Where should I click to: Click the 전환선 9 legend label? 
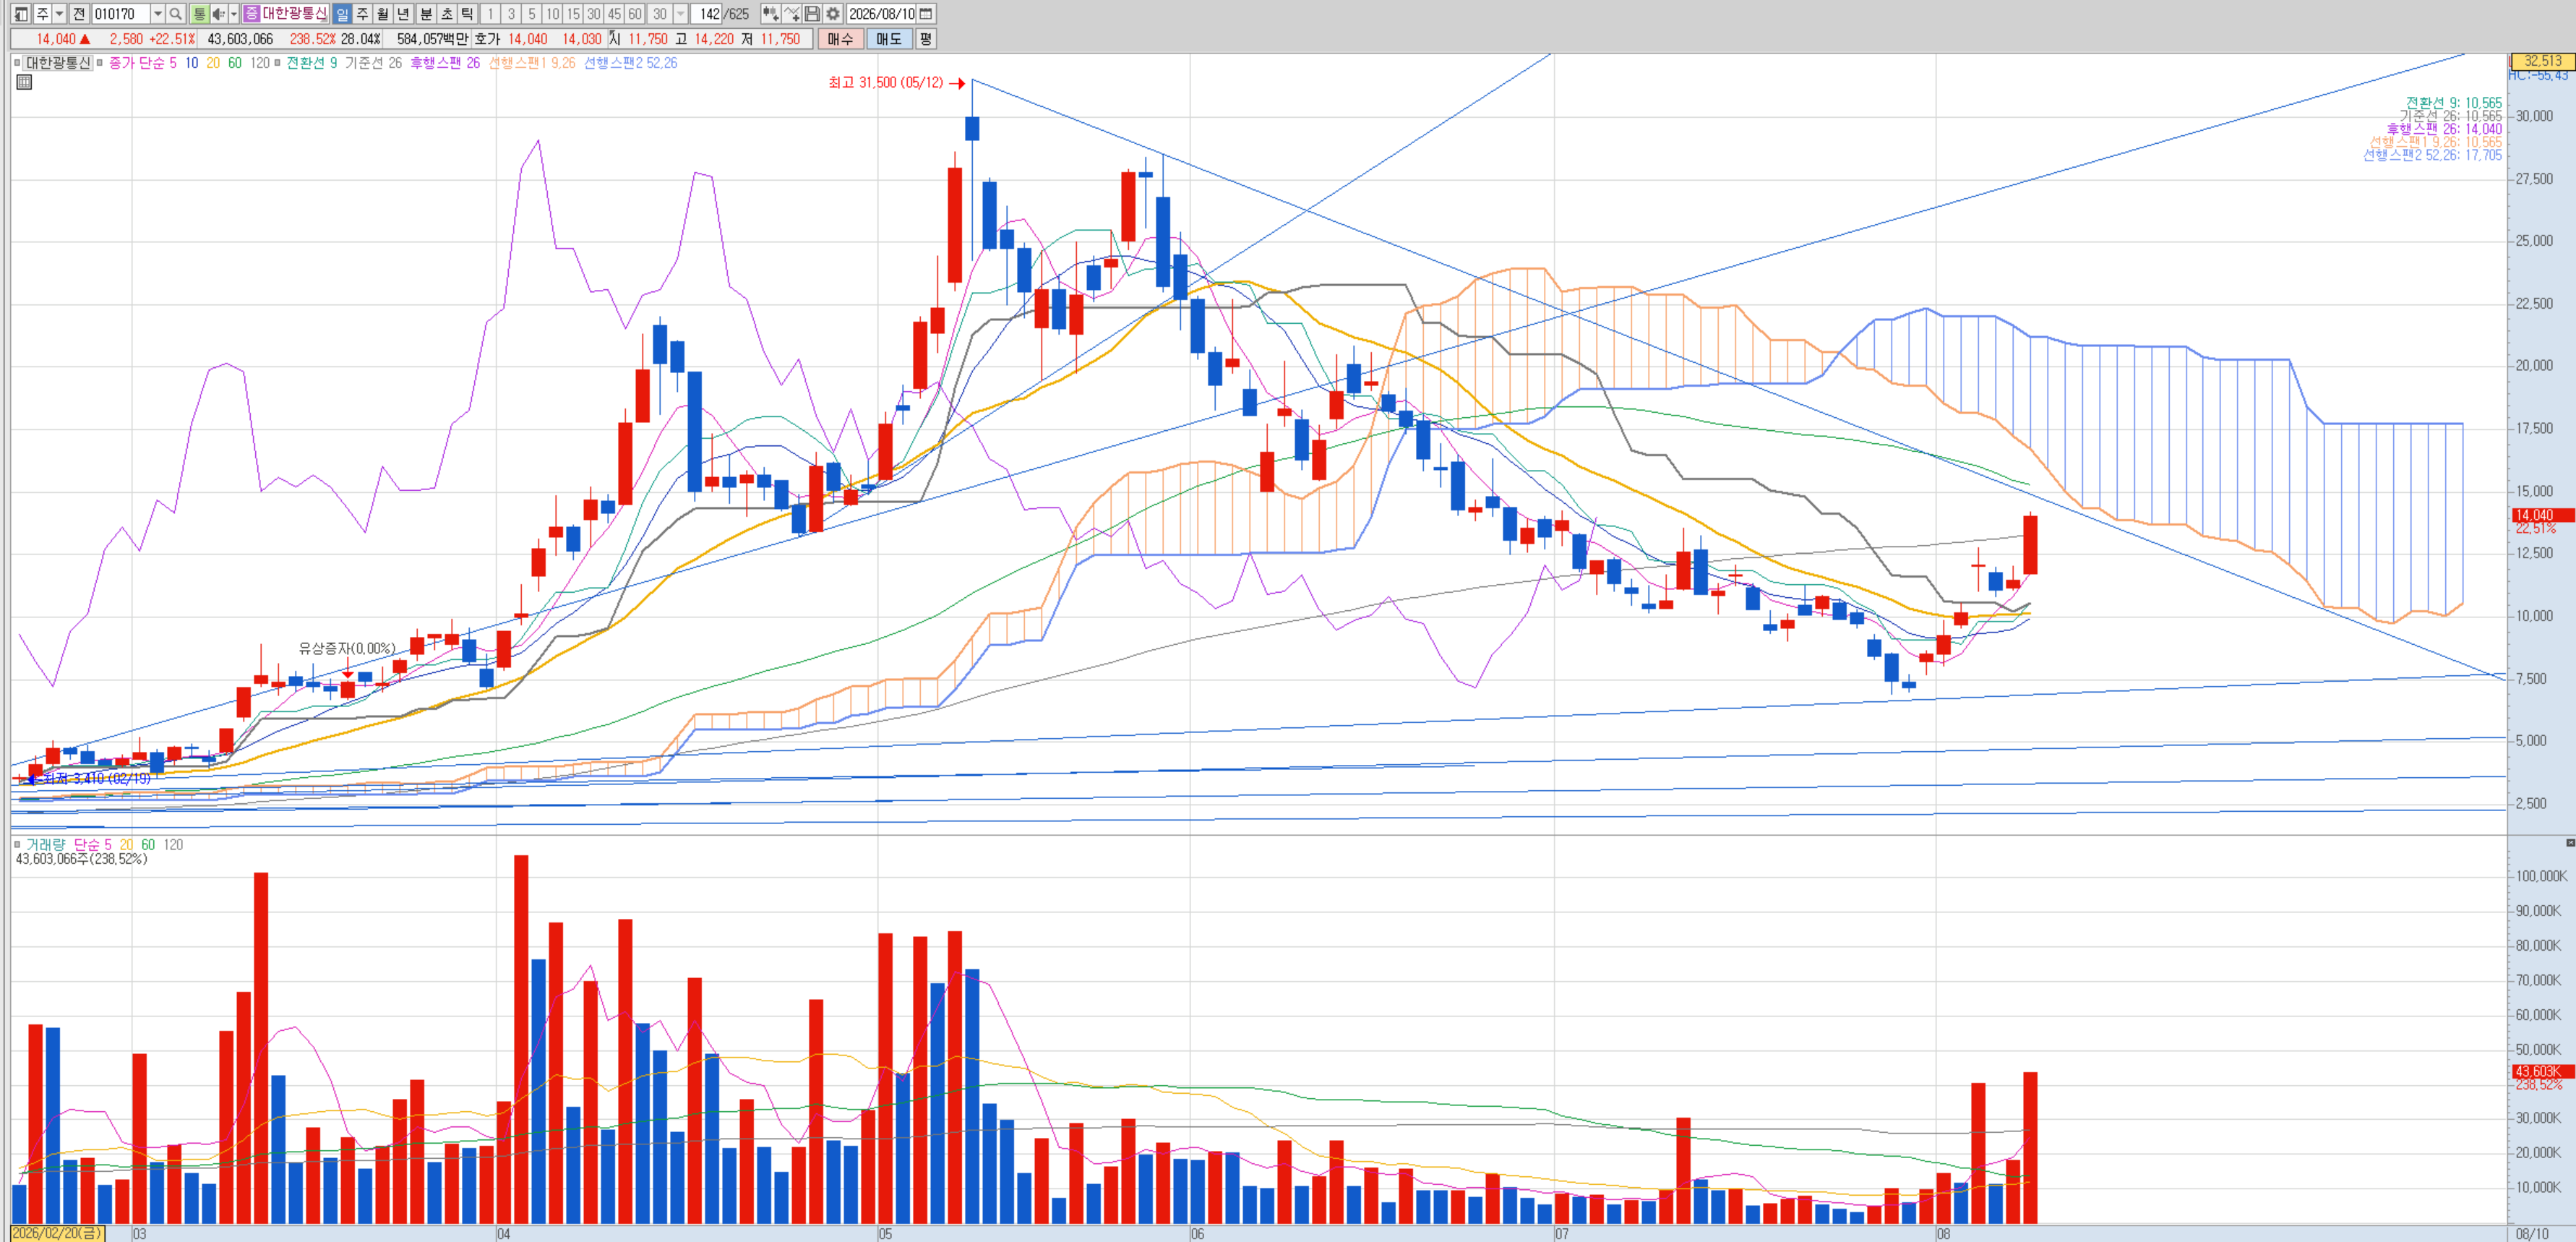click(312, 63)
